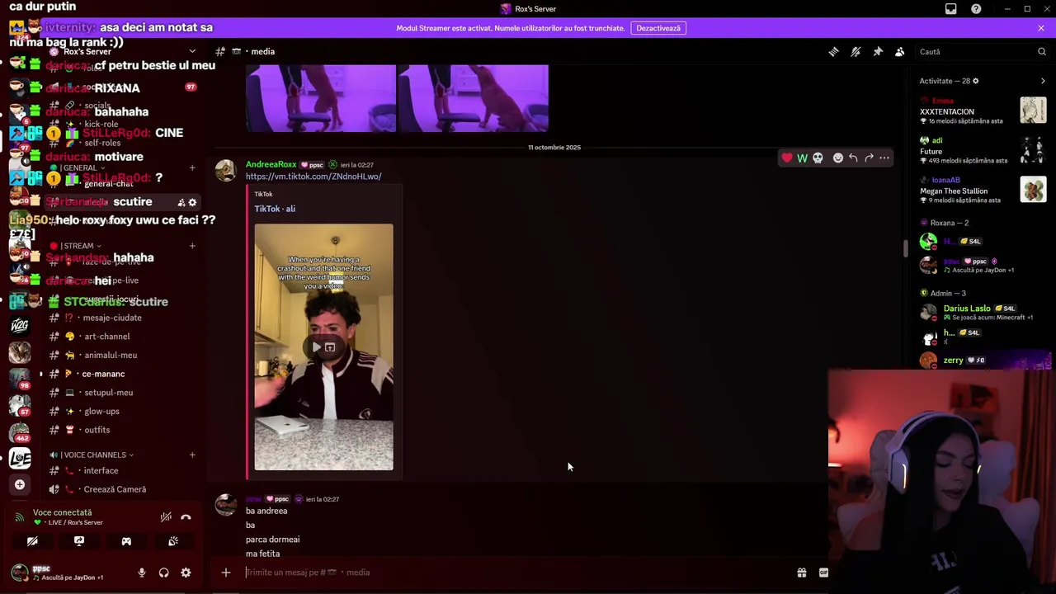Click the Dezactivează button in the streamer banner
The image size is (1056, 594).
pos(658,28)
